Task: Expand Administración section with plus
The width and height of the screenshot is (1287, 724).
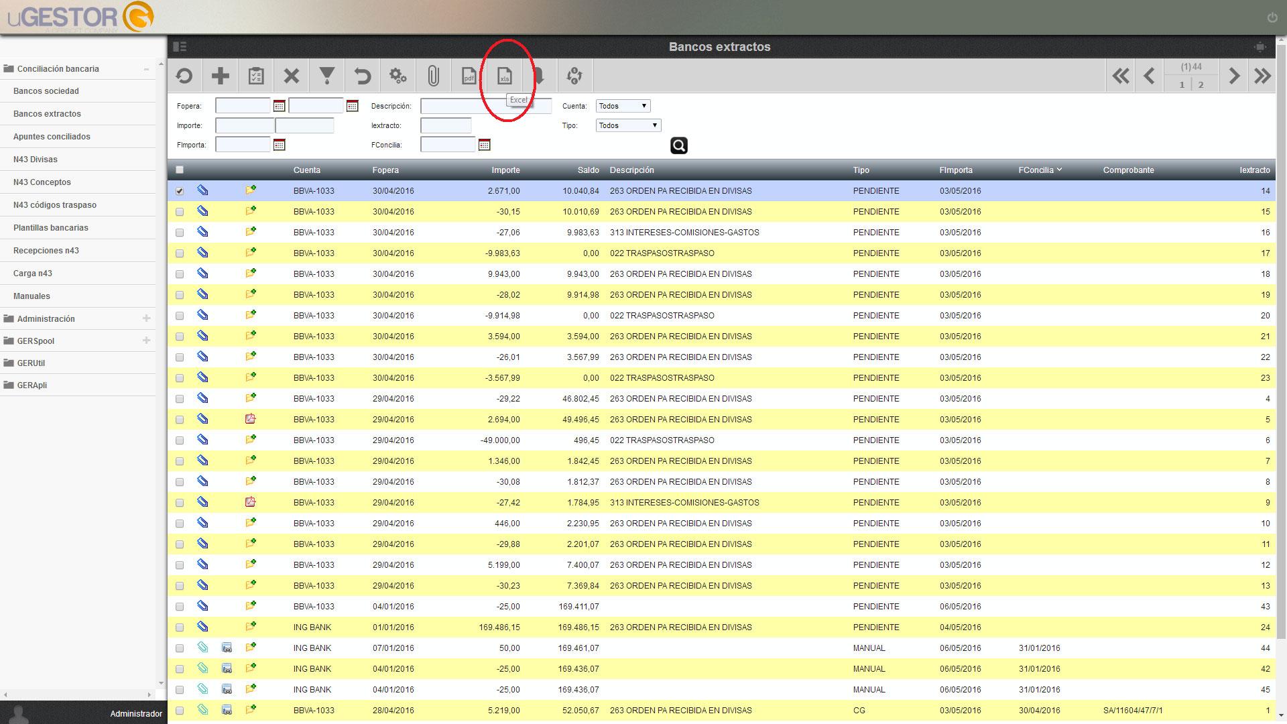Action: point(146,318)
